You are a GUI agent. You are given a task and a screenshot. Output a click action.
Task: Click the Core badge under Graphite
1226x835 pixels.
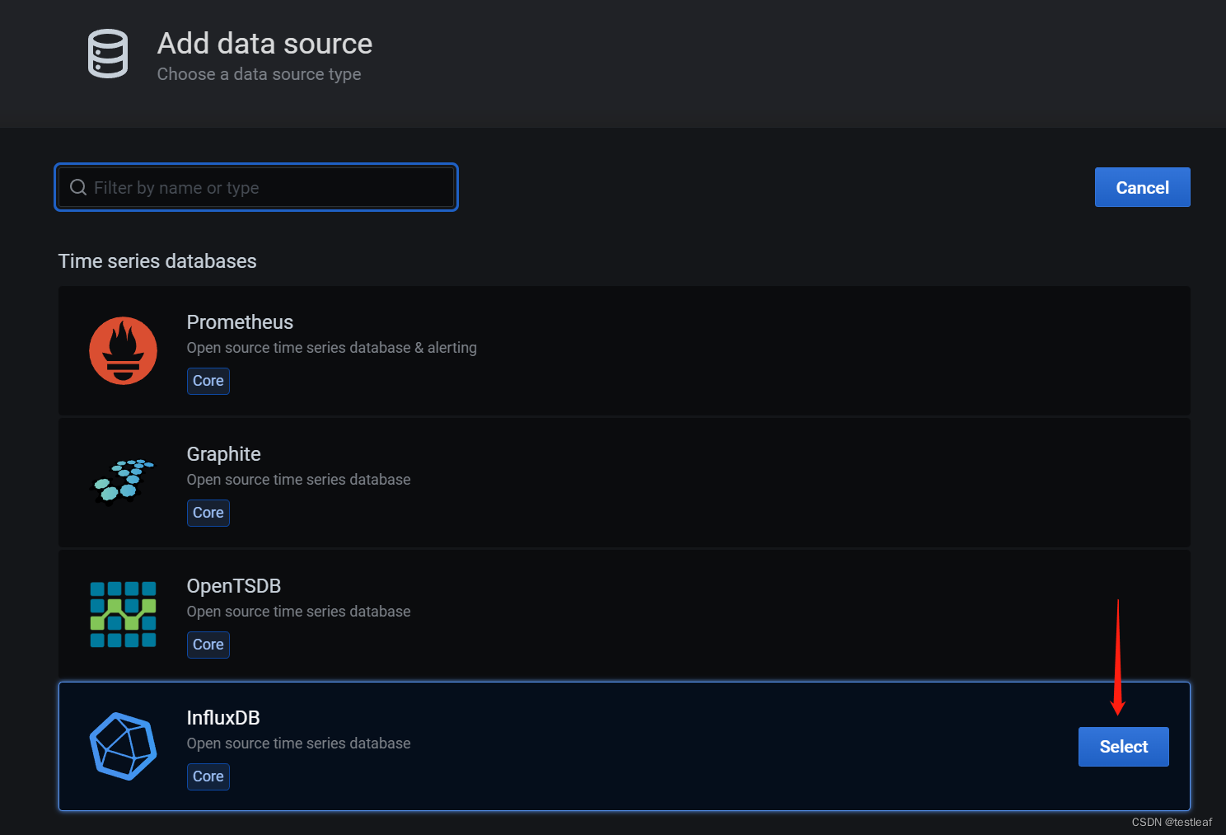pyautogui.click(x=208, y=513)
